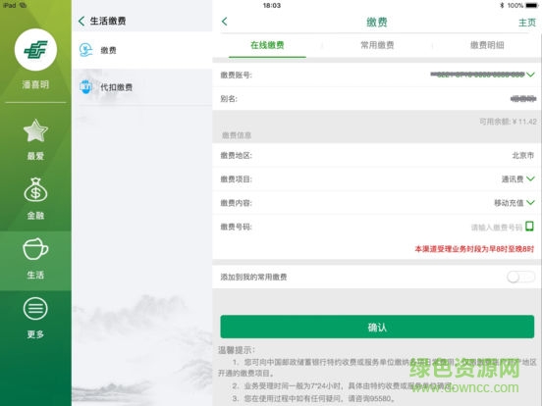Focus the 缴费号码 input field

497,228
